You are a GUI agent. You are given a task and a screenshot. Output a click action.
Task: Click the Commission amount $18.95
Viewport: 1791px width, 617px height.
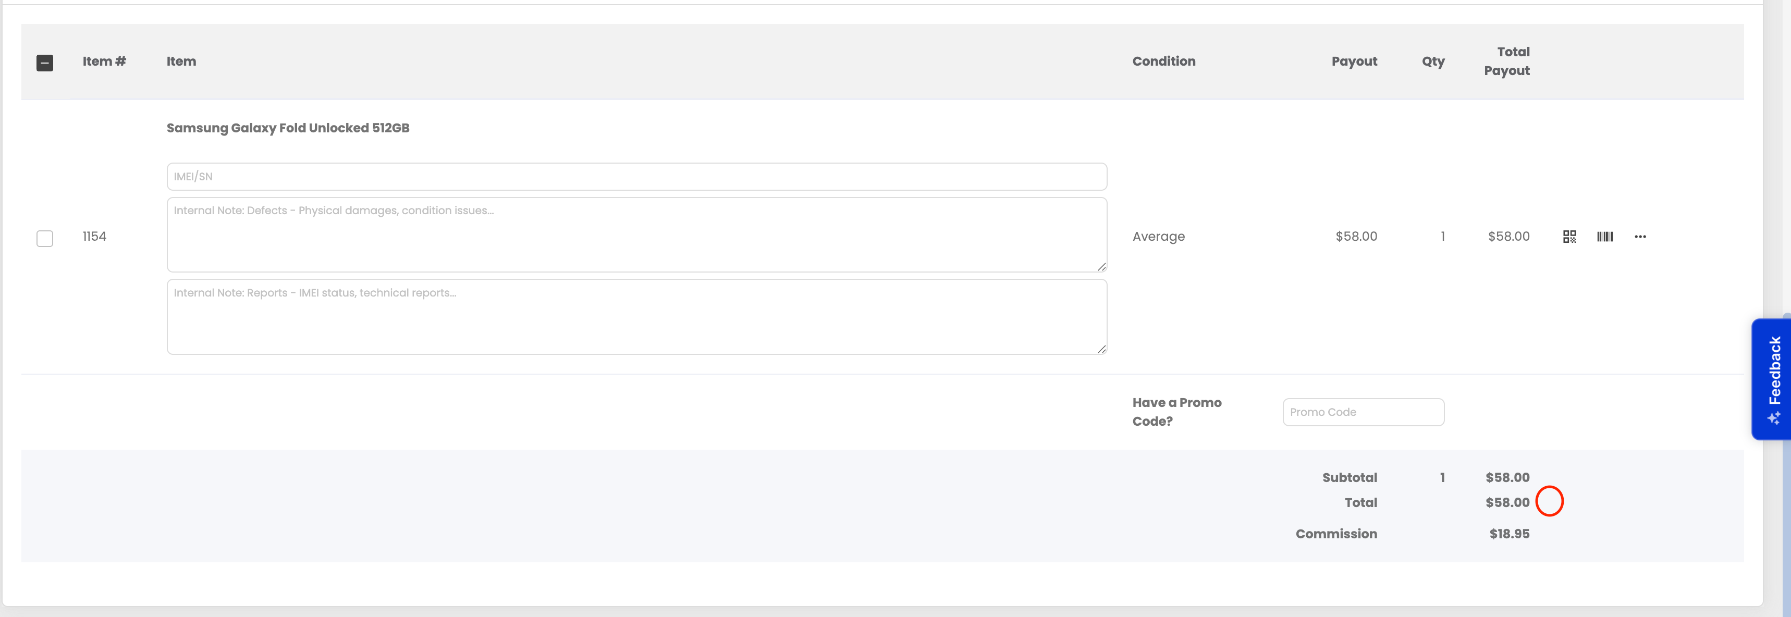pos(1508,534)
